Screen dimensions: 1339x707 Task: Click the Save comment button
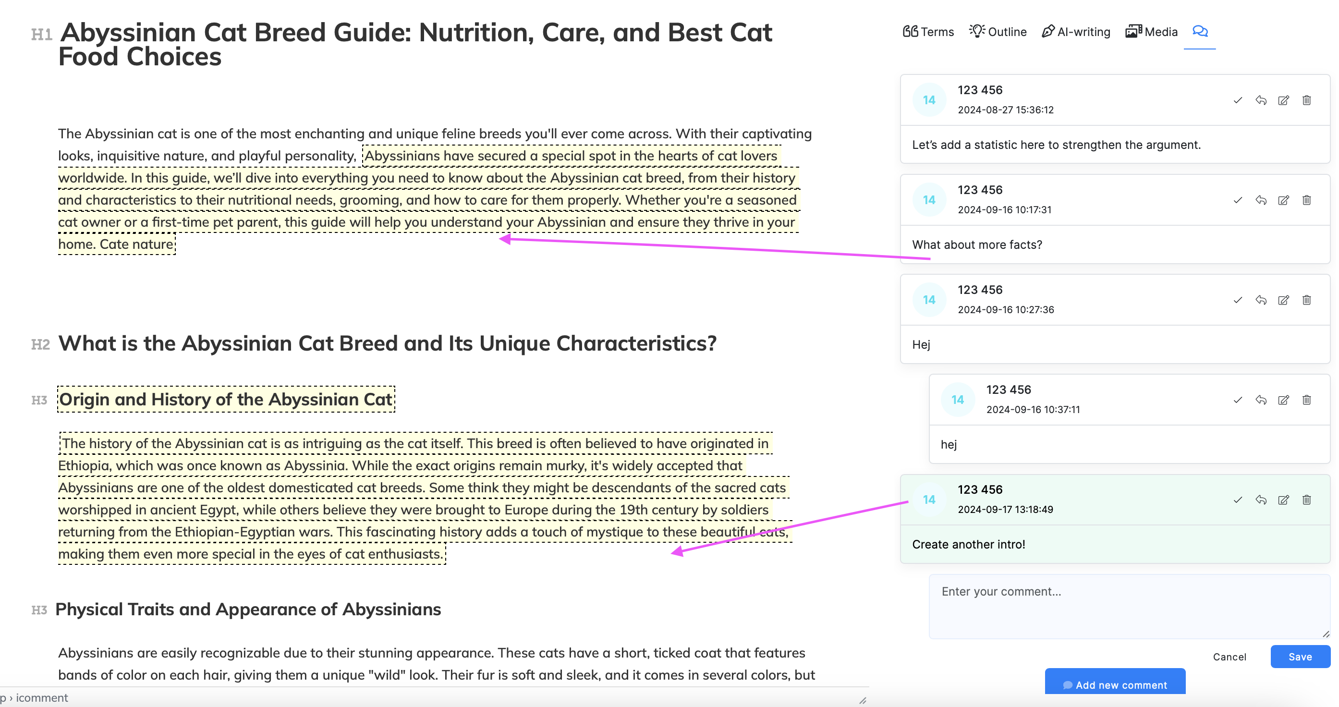[x=1300, y=657]
